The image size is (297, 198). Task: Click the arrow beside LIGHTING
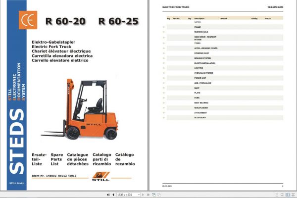click(x=164, y=68)
